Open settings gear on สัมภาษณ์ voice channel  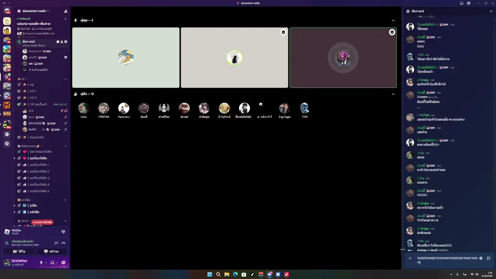(x=65, y=41)
